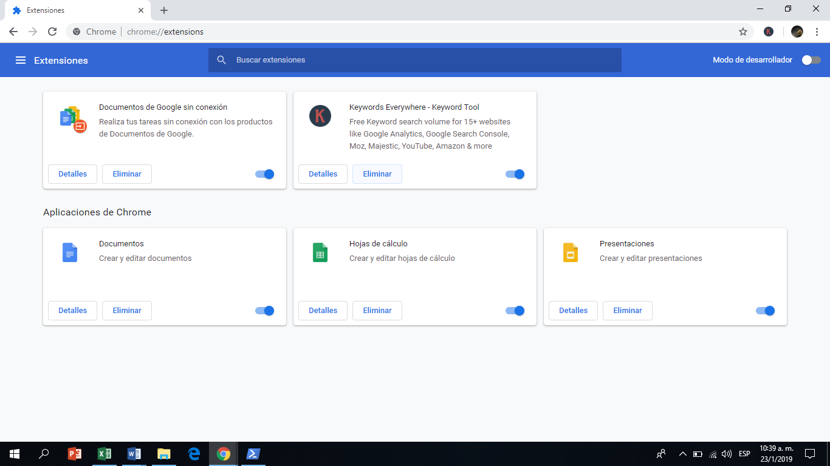Go back with the browser back arrow
This screenshot has width=830, height=466.
(x=13, y=32)
